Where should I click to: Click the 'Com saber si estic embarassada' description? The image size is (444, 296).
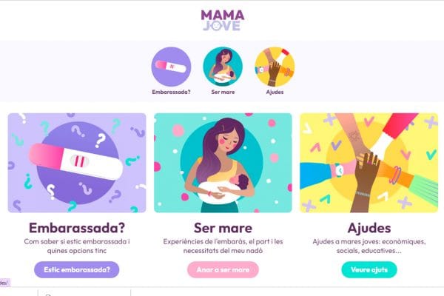[77, 246]
